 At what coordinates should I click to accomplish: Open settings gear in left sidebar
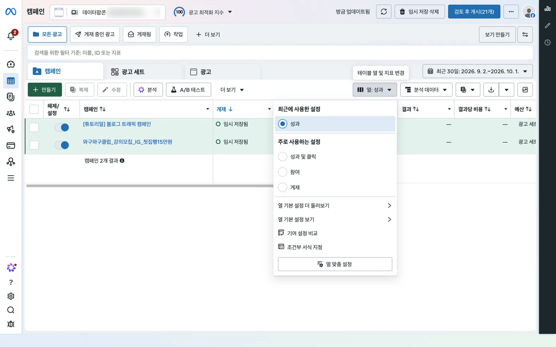(11, 296)
